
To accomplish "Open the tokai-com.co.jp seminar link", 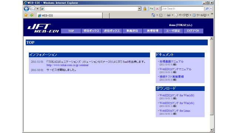I will pyautogui.click(x=68, y=65).
